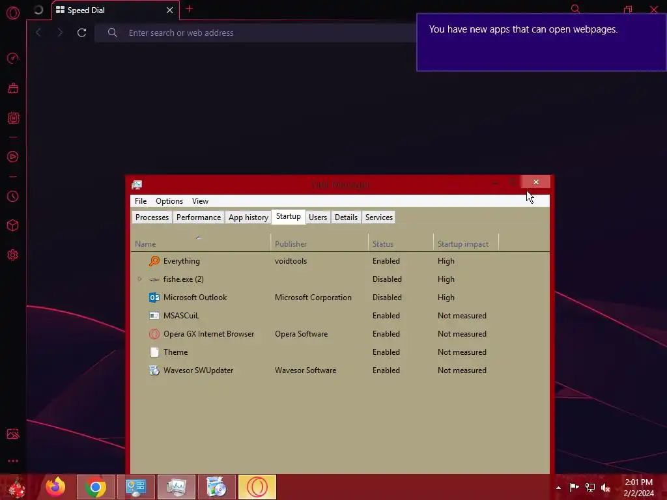Switch to the Users tab
The image size is (667, 500).
point(318,217)
